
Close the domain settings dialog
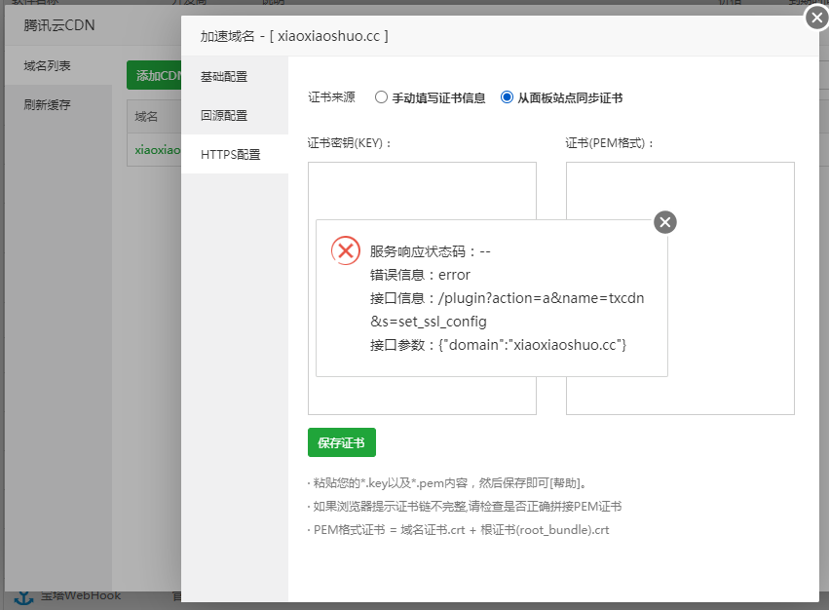pos(817,18)
